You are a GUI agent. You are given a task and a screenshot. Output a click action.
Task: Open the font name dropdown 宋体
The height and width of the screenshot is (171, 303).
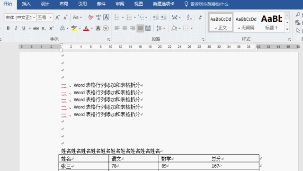[x=20, y=18]
